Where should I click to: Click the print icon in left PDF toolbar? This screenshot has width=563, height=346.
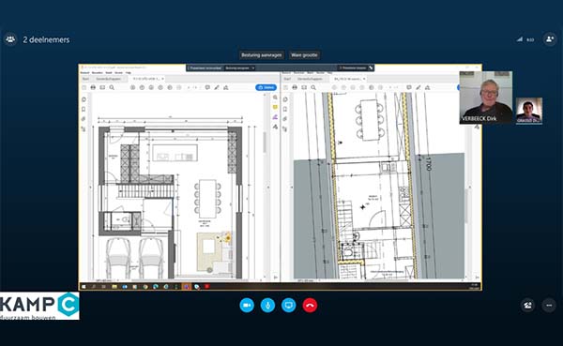click(93, 87)
